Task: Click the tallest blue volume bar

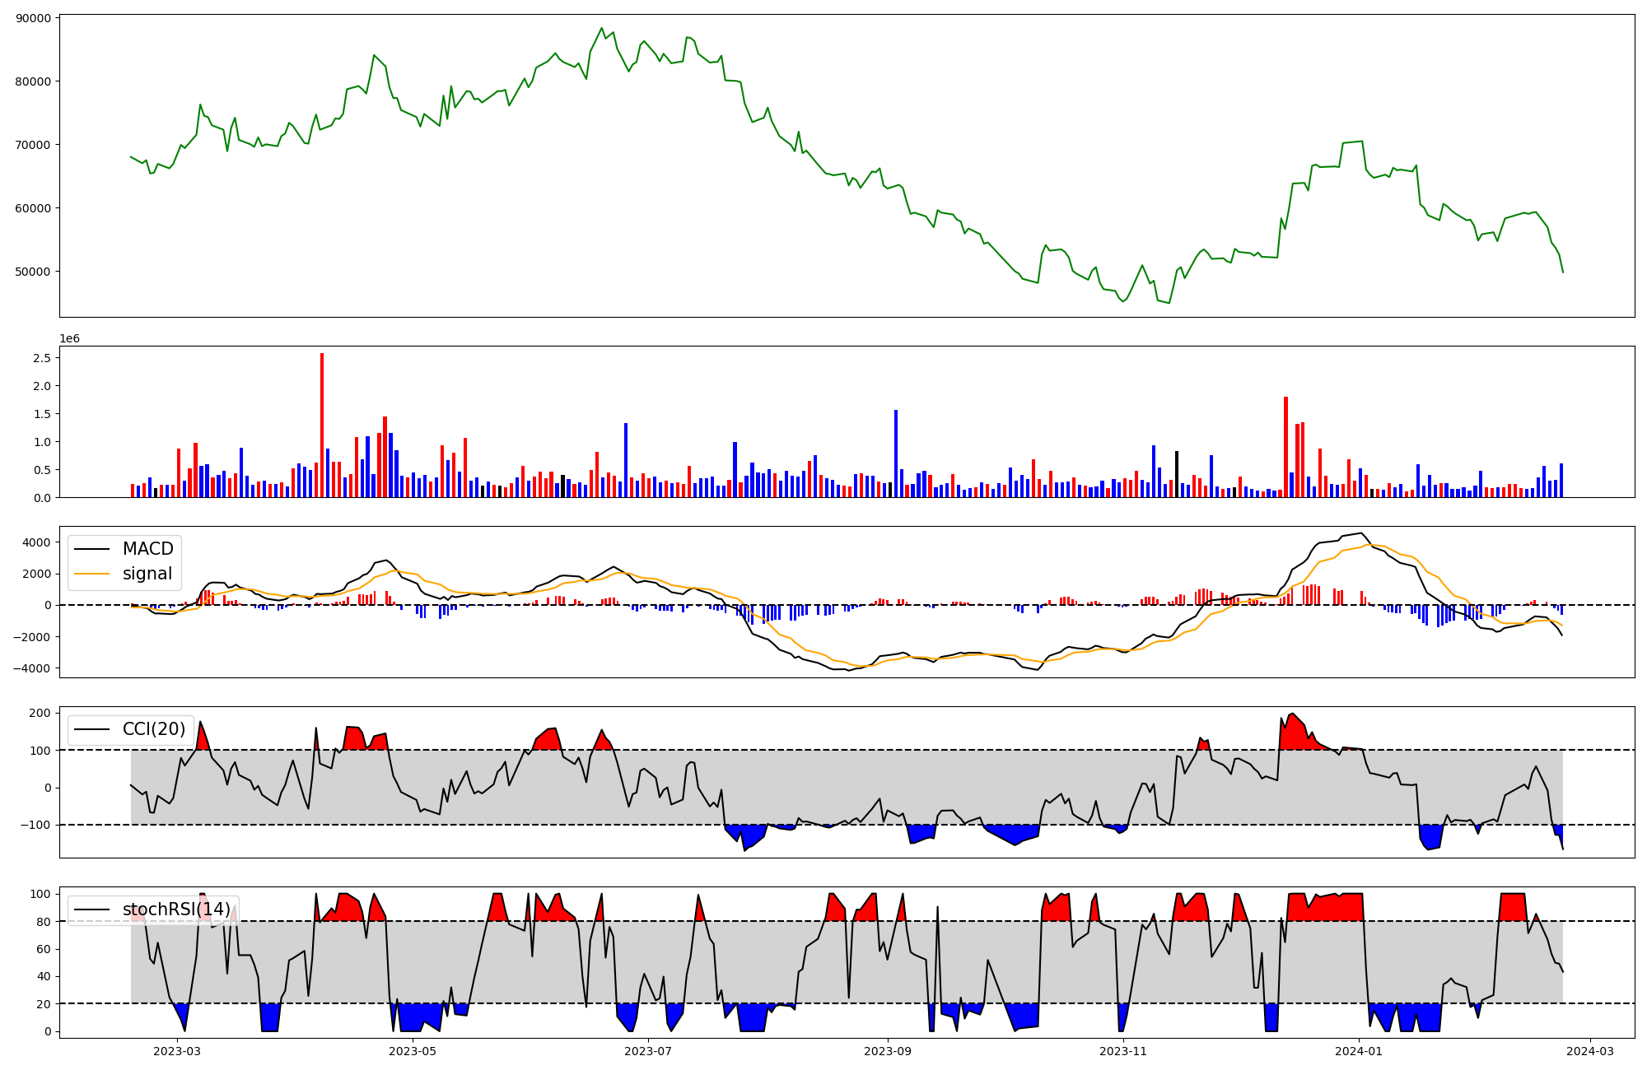Action: [x=896, y=453]
